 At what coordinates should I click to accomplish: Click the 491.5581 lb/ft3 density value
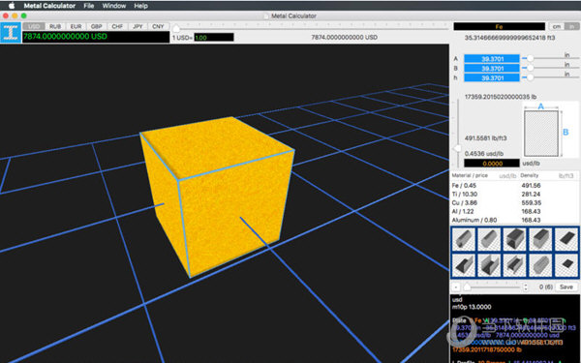point(486,138)
